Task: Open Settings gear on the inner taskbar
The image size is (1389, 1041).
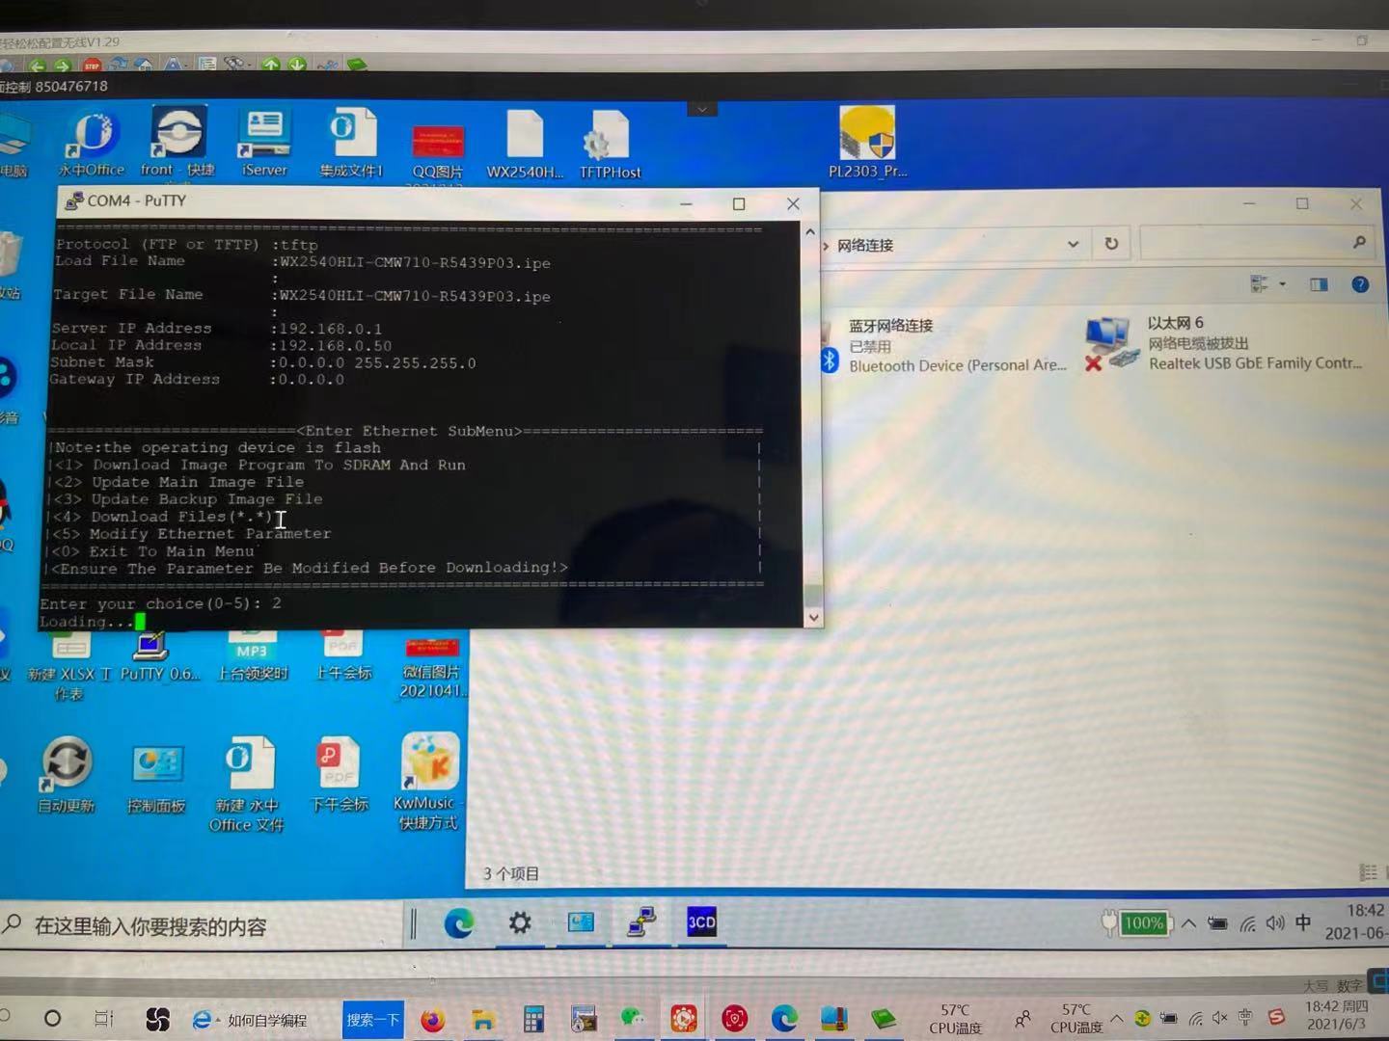Action: point(520,923)
